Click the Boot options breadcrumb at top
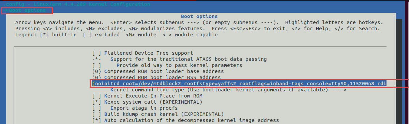 (x=27, y=10)
